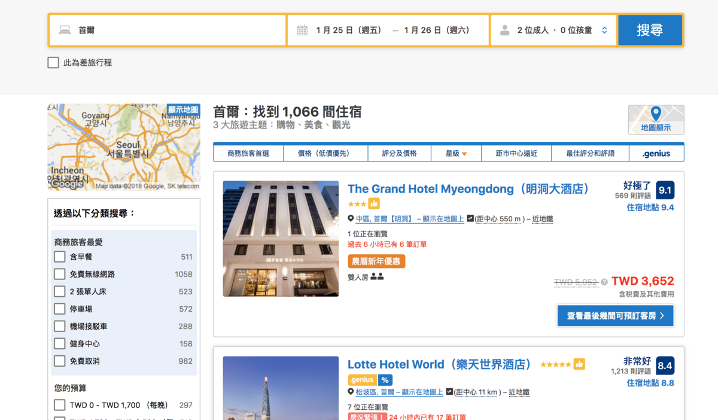The height and width of the screenshot is (420, 718).
Task: Click 中區, 首爾【明洞】– 顯示在地圖上 link
Action: pyautogui.click(x=410, y=219)
